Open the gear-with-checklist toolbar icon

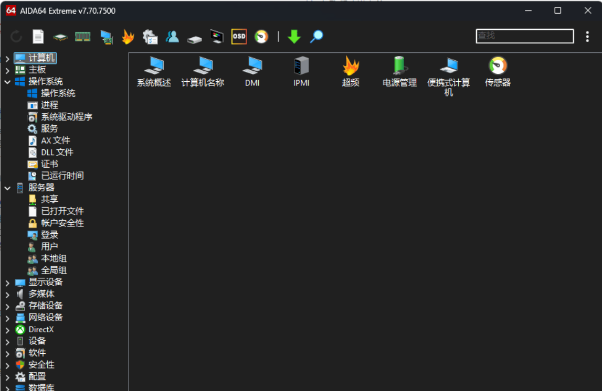[150, 37]
